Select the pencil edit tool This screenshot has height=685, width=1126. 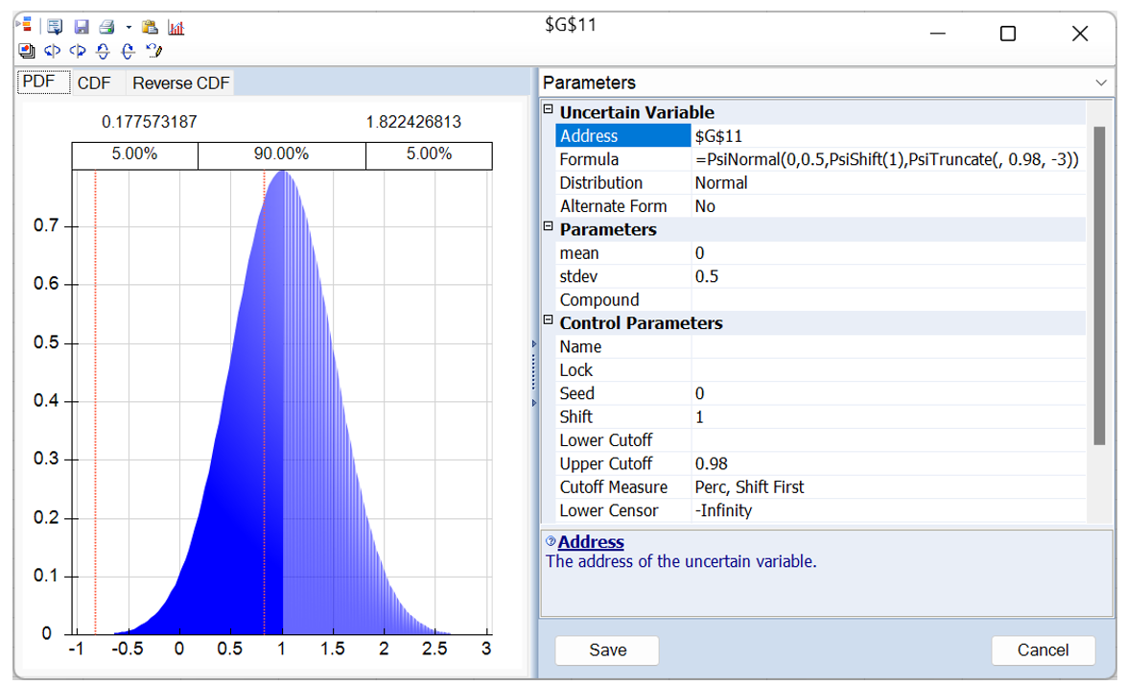153,51
